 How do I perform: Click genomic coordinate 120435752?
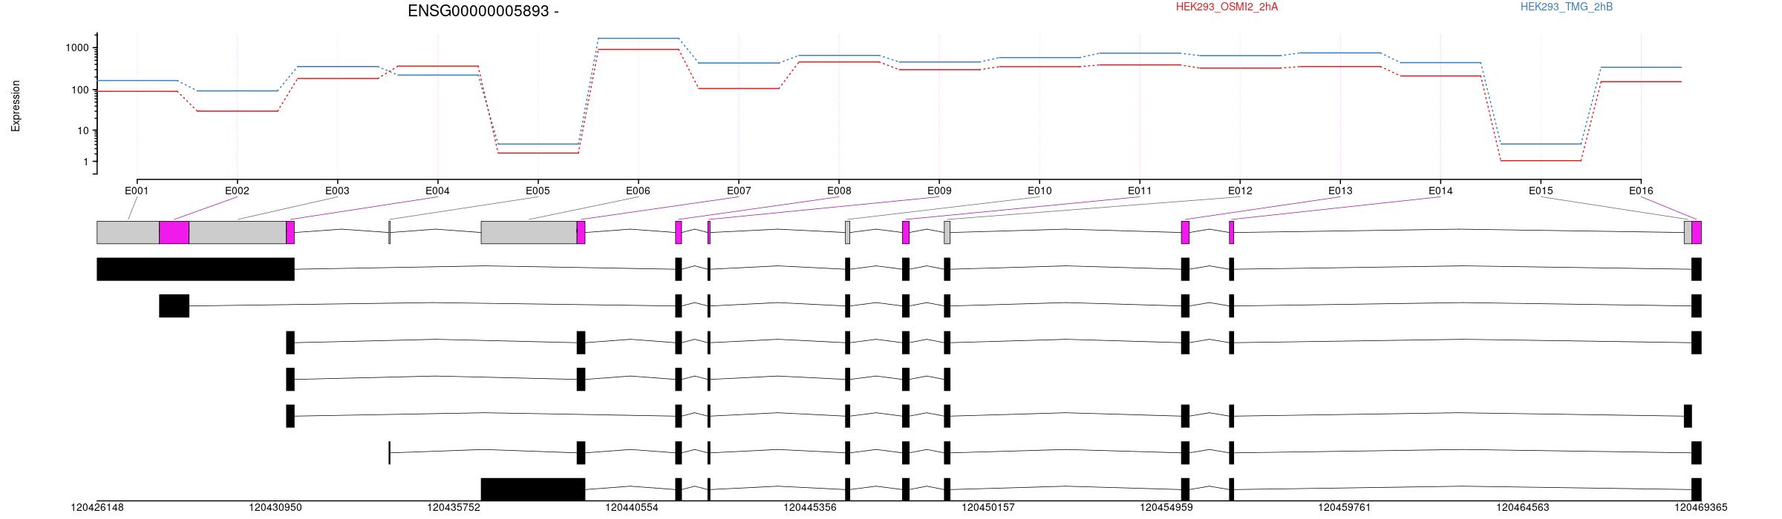(454, 508)
